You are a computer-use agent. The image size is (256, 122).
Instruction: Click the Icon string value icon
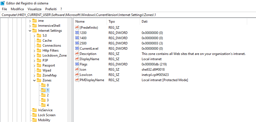[77, 70]
